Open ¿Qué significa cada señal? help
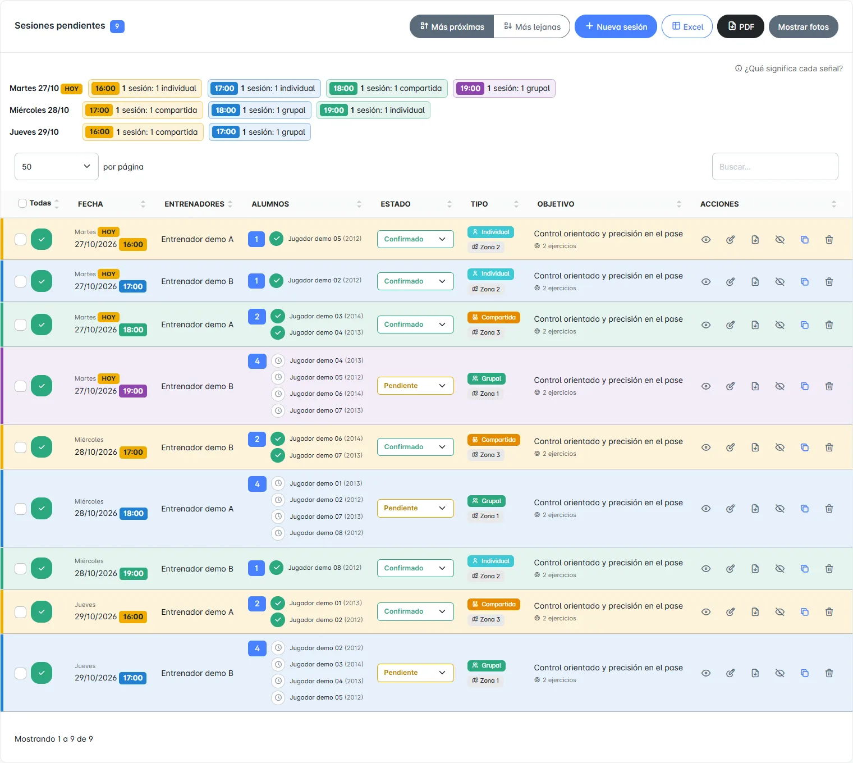This screenshot has width=853, height=763. tap(789, 68)
